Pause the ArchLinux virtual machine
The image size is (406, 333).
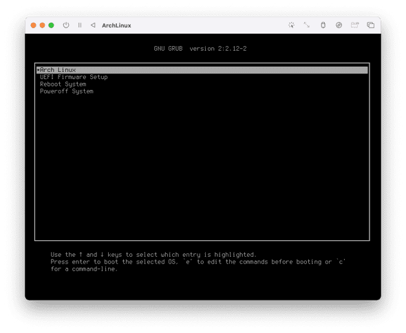point(80,25)
